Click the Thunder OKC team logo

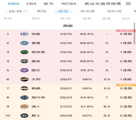click(24, 43)
